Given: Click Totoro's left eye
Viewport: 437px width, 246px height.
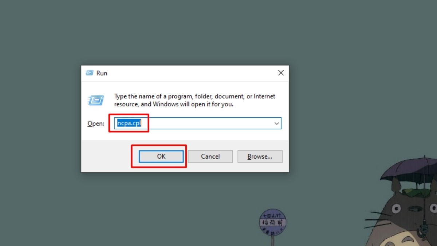Looking at the screenshot, I should point(396,208).
